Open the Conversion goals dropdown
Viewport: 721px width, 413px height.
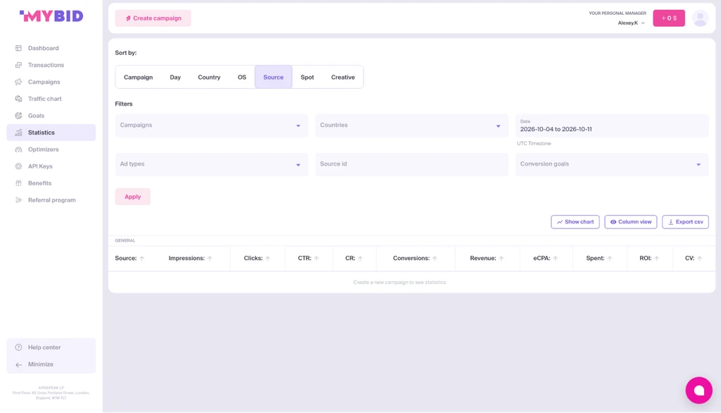612,164
